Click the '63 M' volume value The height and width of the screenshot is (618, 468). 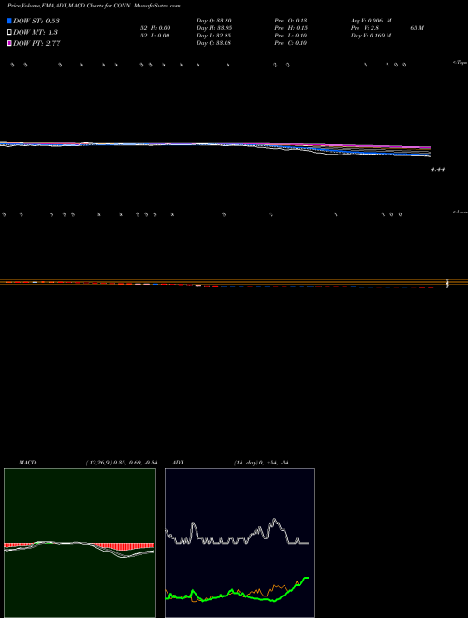point(417,28)
